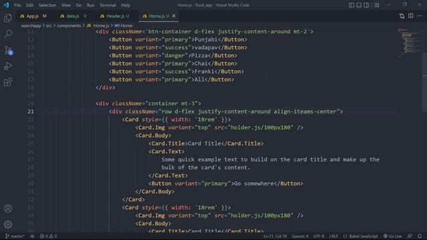Screen dimensions: 427x240
Task: Open the Run menu
Action: [x=91, y=5]
